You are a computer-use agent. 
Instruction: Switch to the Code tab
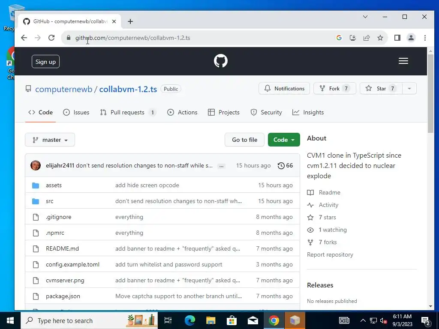40,113
